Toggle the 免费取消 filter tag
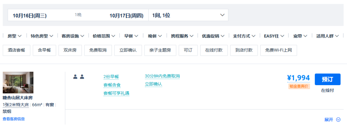 (98, 50)
